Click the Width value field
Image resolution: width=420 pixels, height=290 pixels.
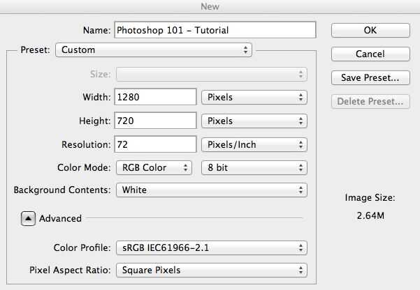pos(154,97)
